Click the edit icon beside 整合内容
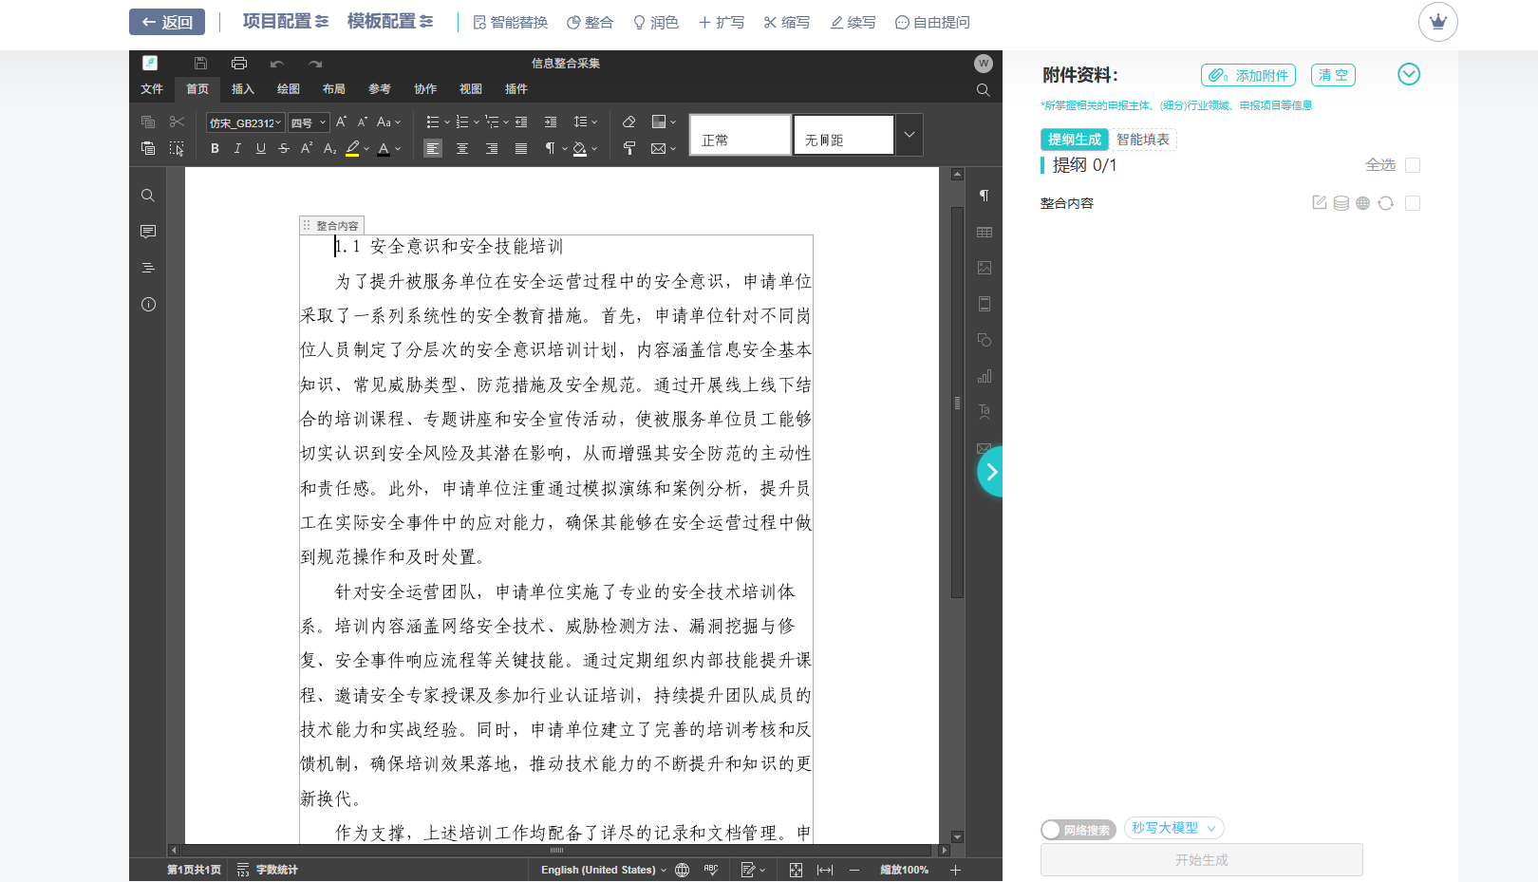This screenshot has height=882, width=1538. [x=1319, y=202]
